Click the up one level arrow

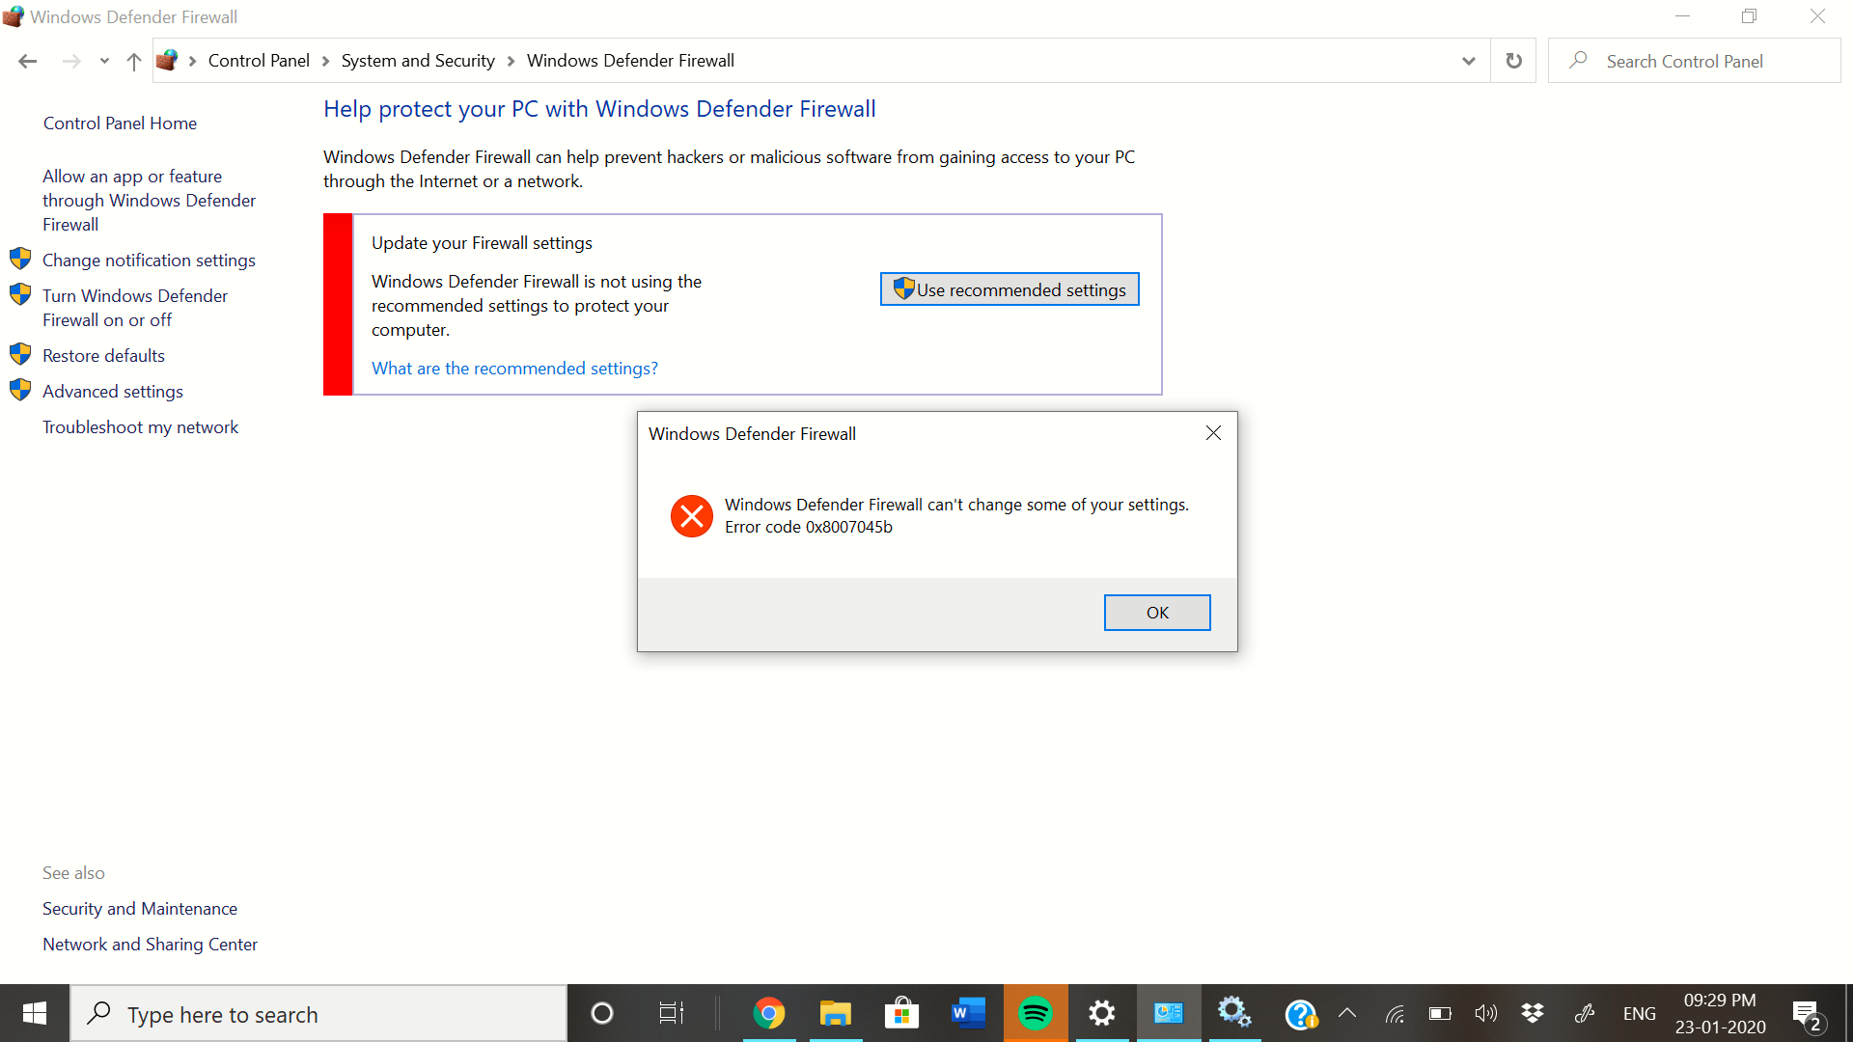[x=133, y=61]
